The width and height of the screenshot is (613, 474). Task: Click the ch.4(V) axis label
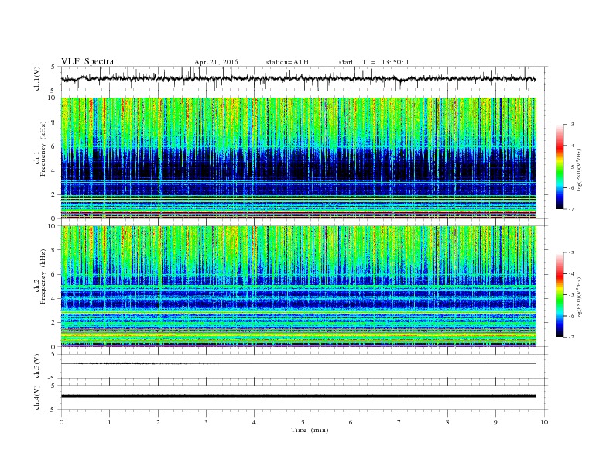(x=36, y=397)
